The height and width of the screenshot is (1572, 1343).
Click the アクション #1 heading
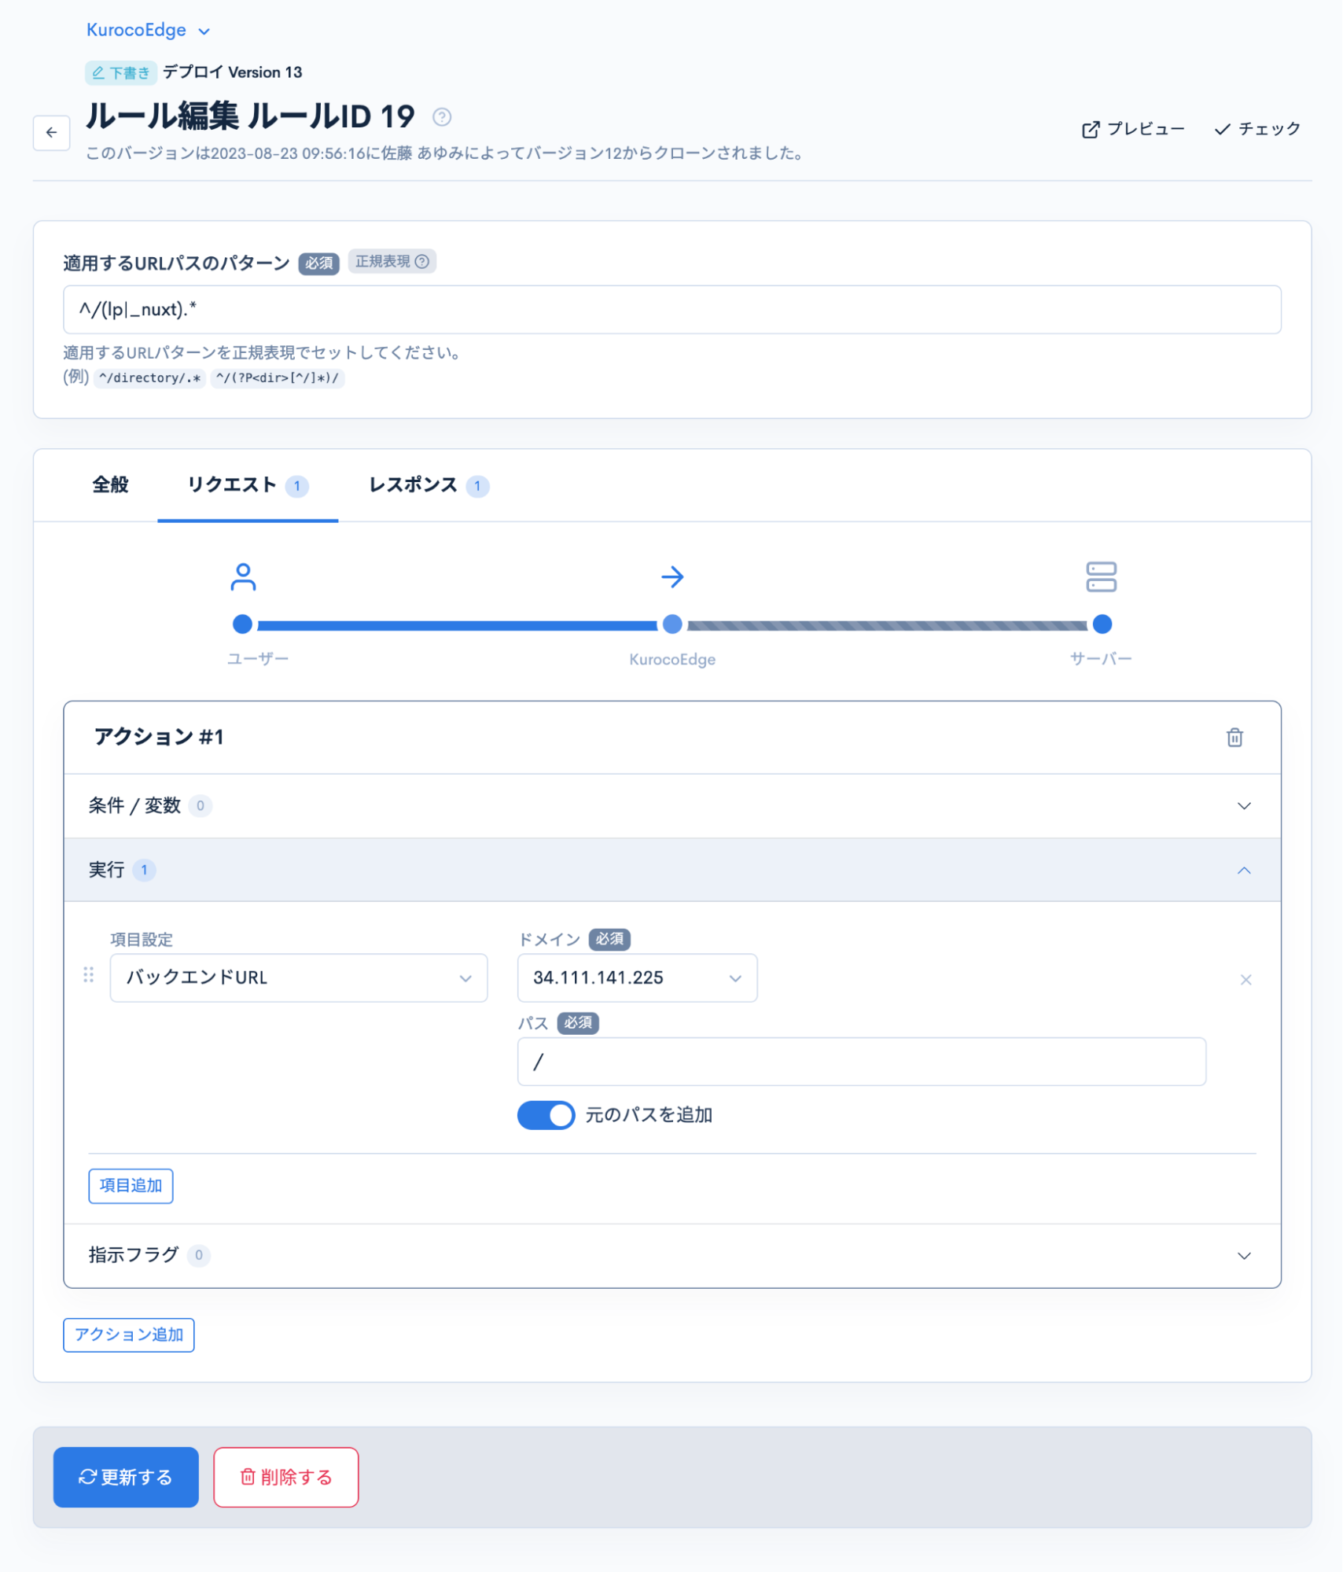tap(159, 737)
